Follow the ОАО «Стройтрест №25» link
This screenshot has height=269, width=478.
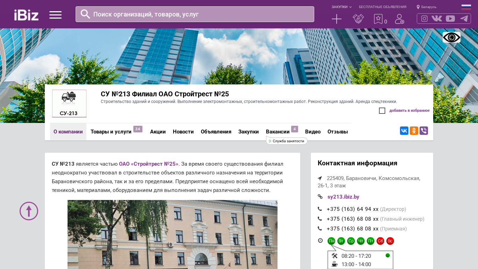[149, 164]
